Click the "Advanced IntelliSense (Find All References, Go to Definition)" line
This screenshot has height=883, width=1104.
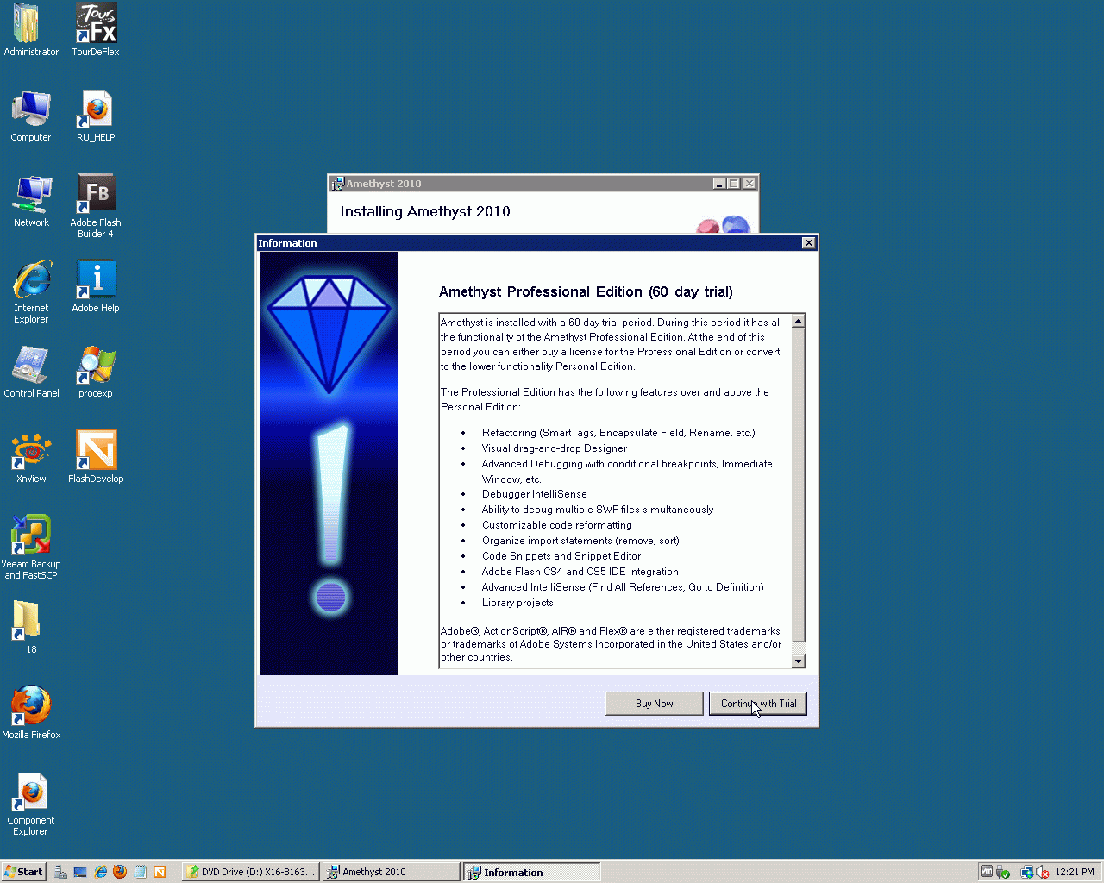pos(623,587)
